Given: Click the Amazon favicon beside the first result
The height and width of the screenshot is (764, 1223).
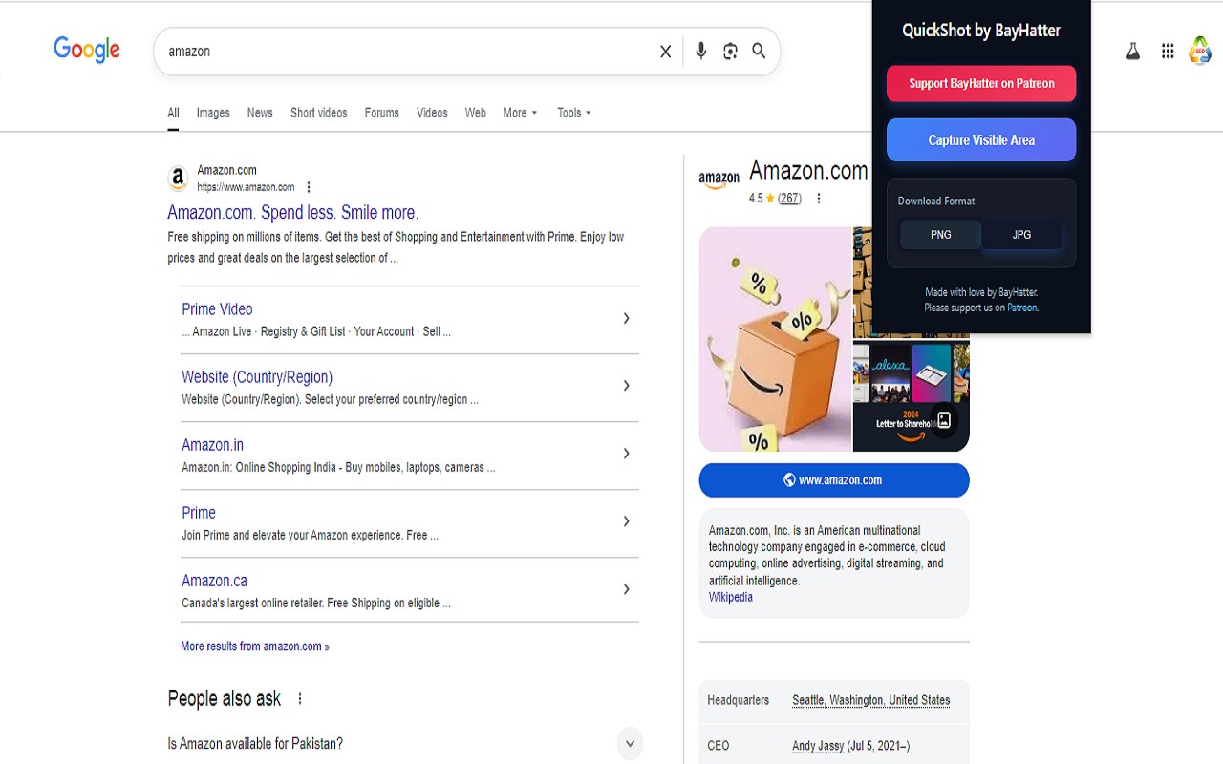Looking at the screenshot, I should (178, 179).
